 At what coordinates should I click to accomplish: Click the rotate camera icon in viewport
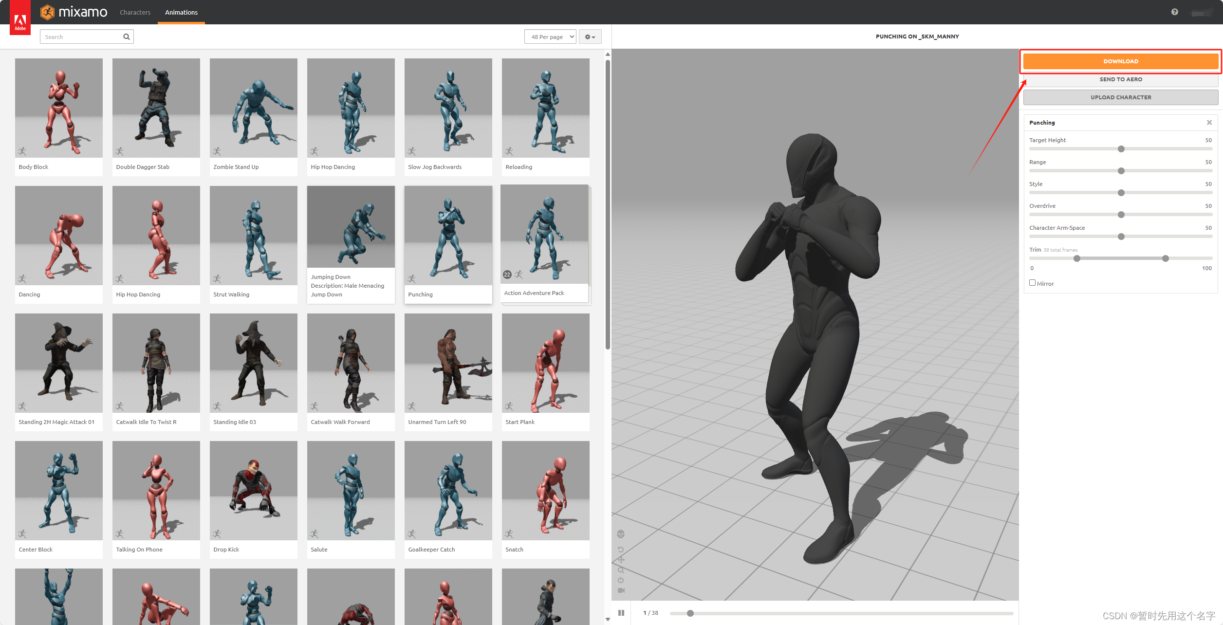point(621,550)
